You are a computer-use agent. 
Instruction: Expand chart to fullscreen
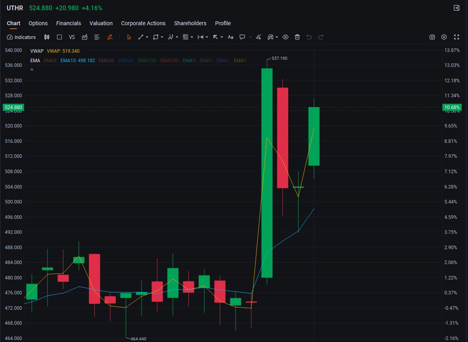tap(456, 37)
